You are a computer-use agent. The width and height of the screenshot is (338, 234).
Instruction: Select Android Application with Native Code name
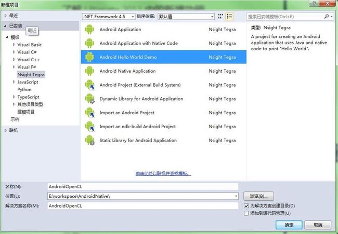tap(139, 43)
